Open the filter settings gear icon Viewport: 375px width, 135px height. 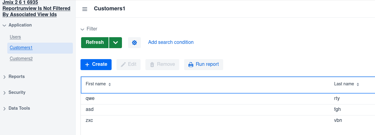click(x=134, y=43)
